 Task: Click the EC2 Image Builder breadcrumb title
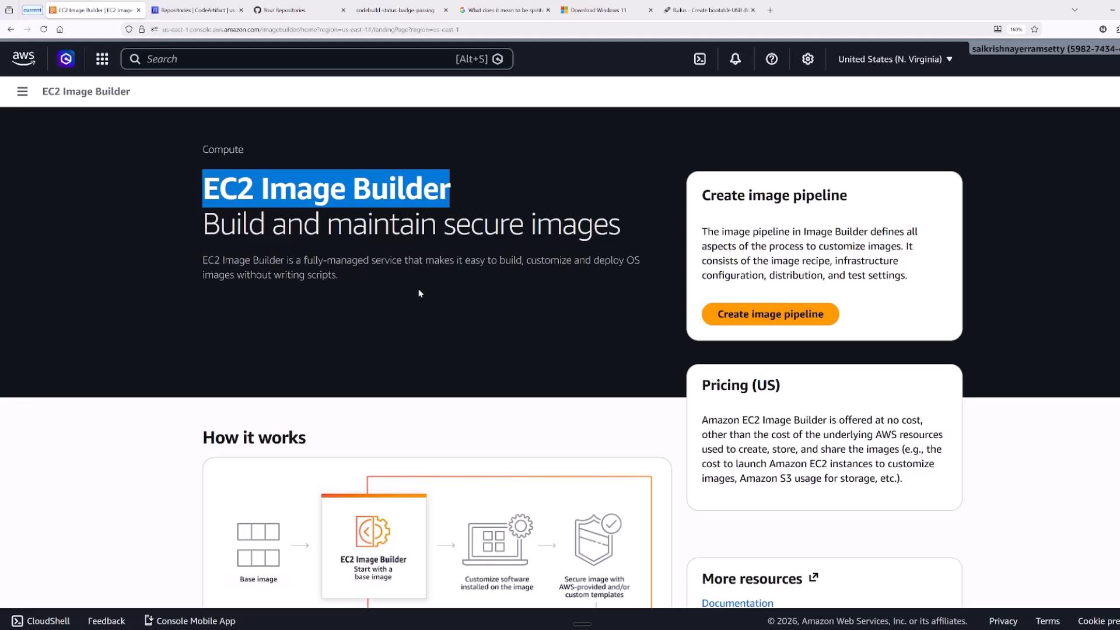(x=86, y=92)
